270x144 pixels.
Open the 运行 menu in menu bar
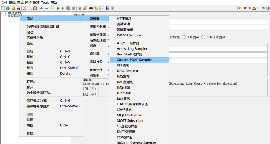click(x=28, y=2)
